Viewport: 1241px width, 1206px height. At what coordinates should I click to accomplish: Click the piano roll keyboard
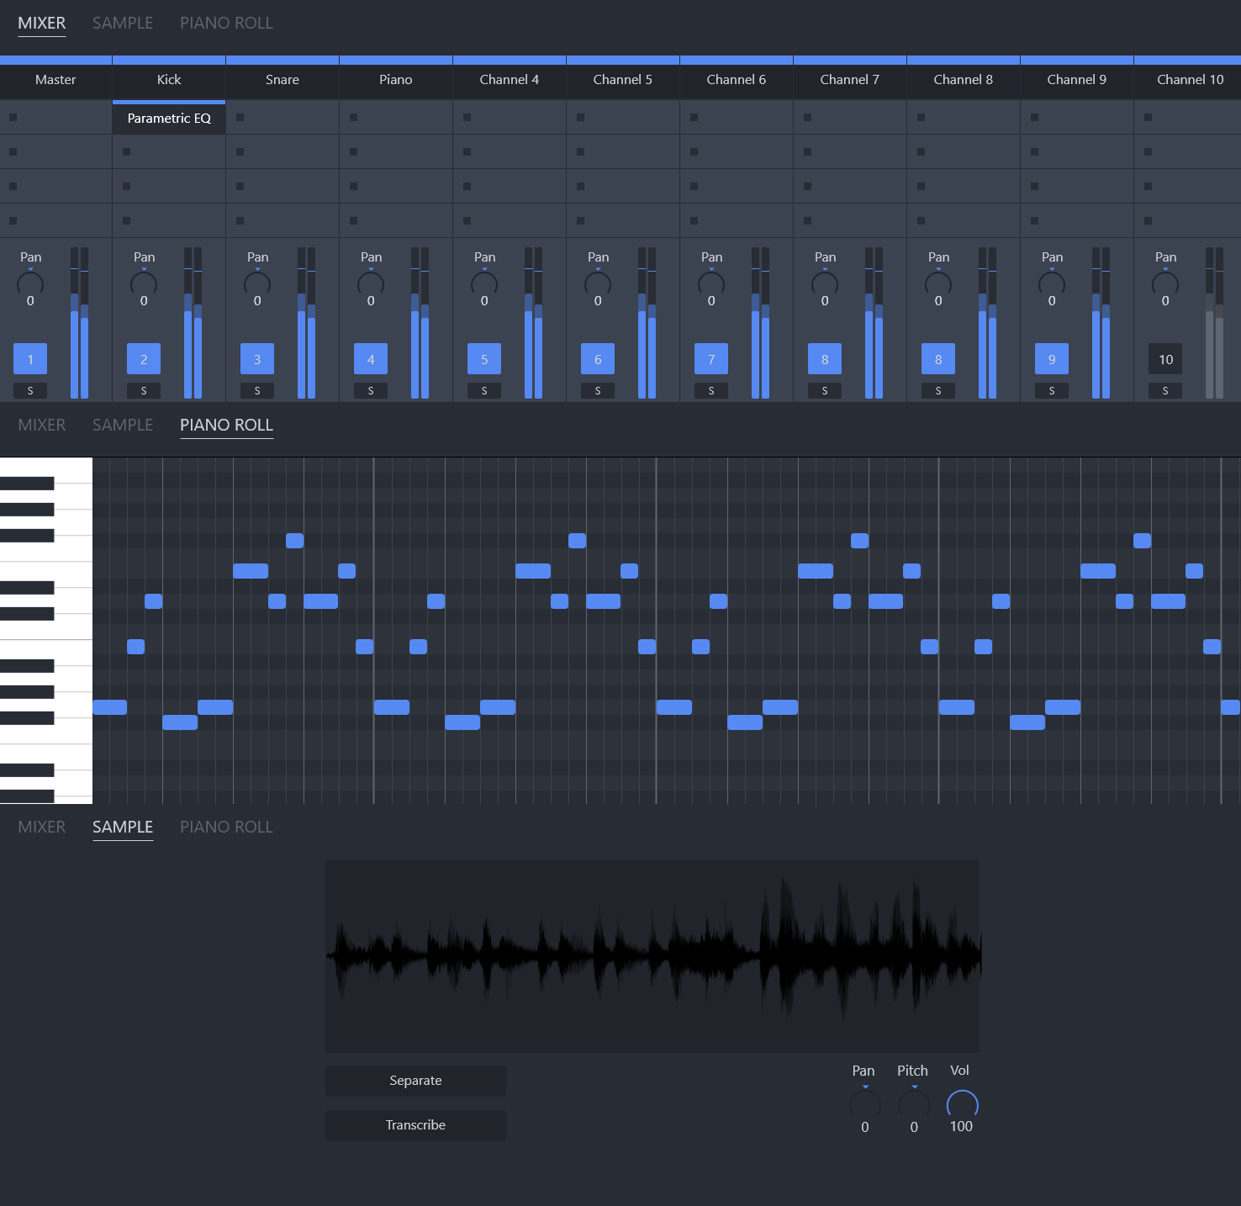pos(46,631)
